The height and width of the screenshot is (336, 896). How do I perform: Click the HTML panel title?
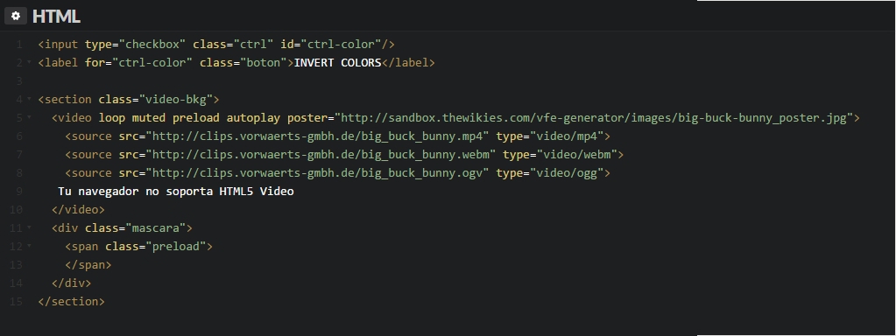[56, 17]
